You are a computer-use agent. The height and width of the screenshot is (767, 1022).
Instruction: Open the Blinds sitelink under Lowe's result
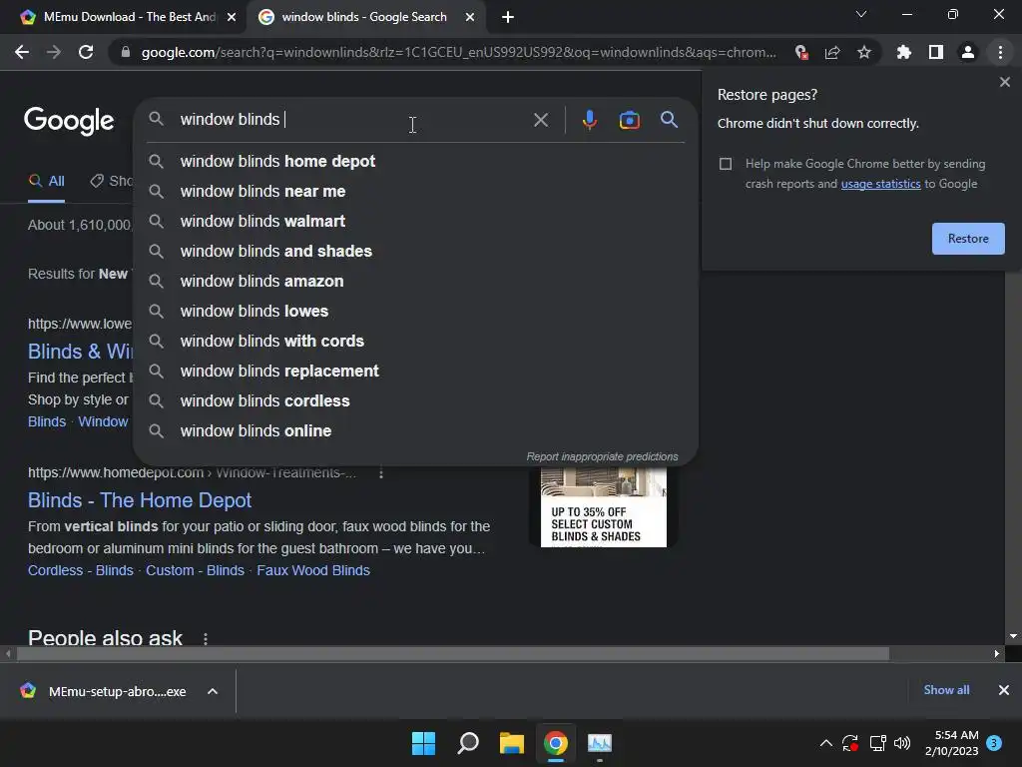click(47, 422)
